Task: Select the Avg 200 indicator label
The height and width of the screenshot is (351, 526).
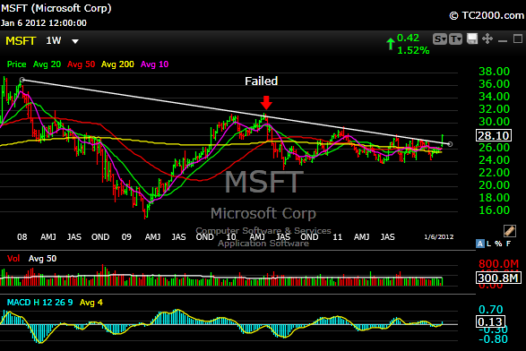Action: pyautogui.click(x=117, y=64)
